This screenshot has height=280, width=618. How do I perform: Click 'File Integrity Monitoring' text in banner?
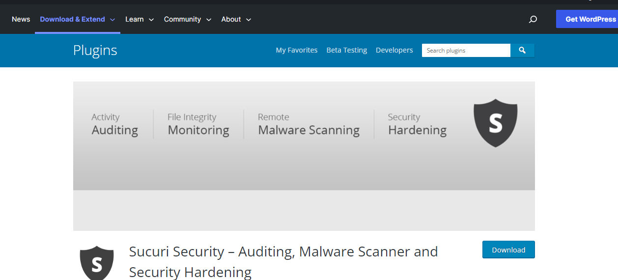point(198,124)
